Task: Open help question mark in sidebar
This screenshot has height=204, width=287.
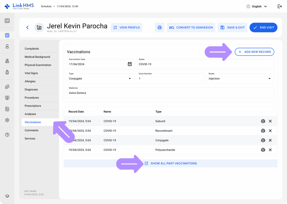Action: point(7,135)
